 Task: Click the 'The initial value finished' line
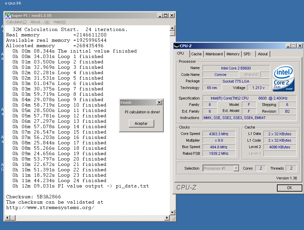pyautogui.click(x=75, y=51)
